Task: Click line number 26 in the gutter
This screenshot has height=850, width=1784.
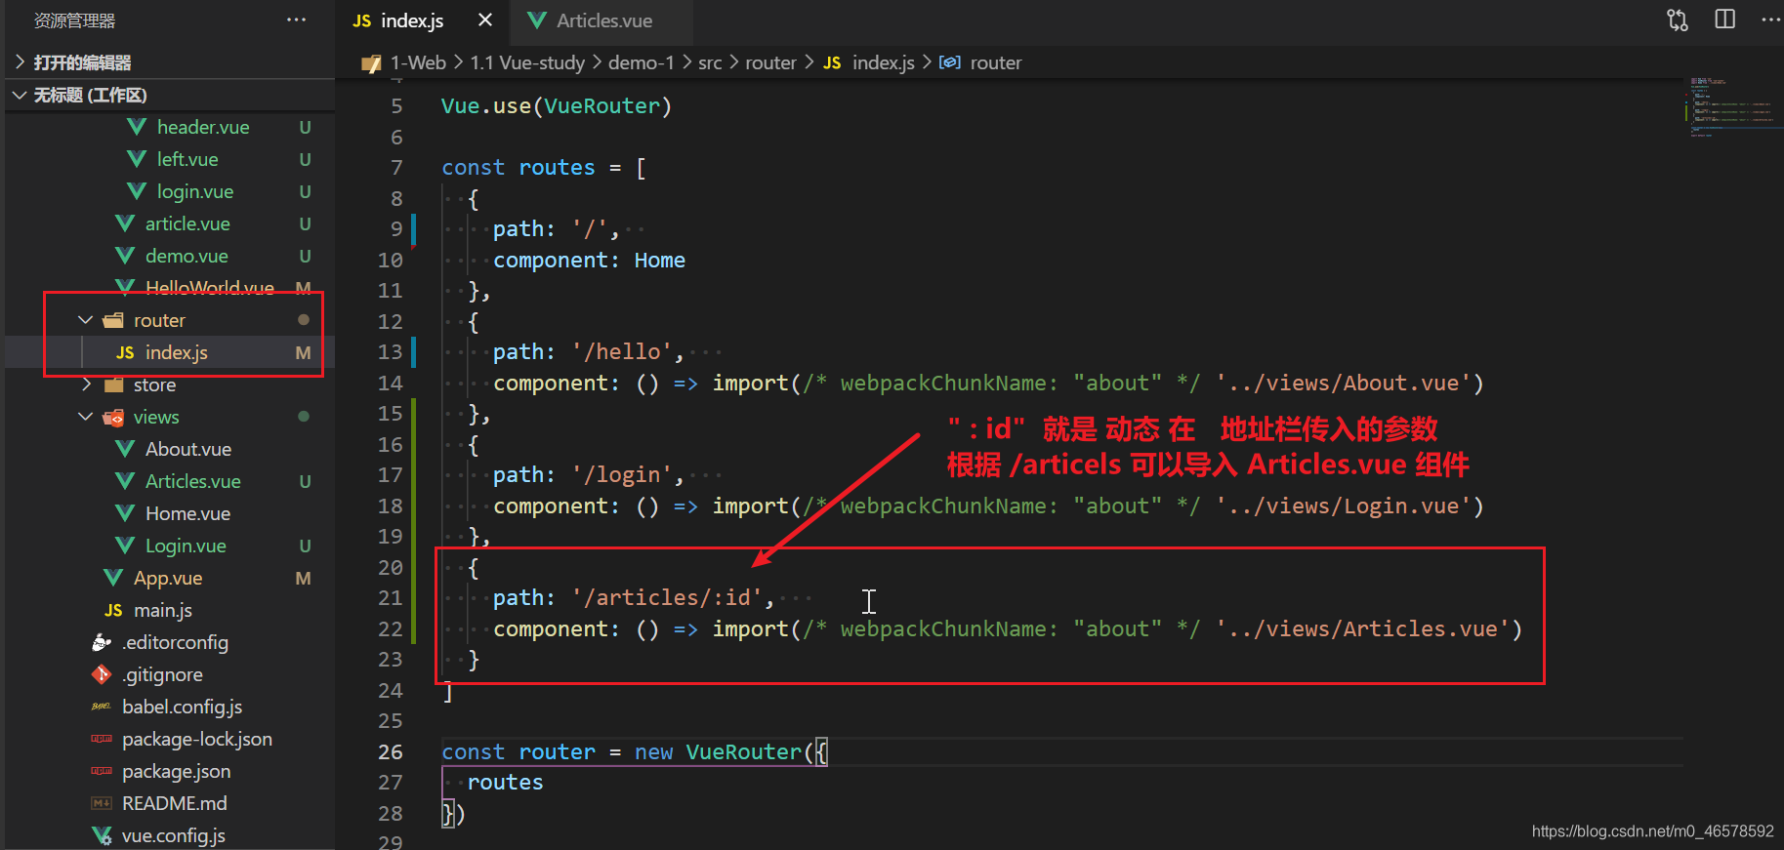Action: click(390, 751)
